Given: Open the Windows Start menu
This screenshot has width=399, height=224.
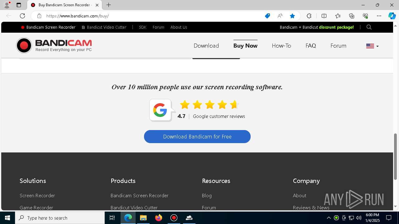Looking at the screenshot, I should [7, 218].
